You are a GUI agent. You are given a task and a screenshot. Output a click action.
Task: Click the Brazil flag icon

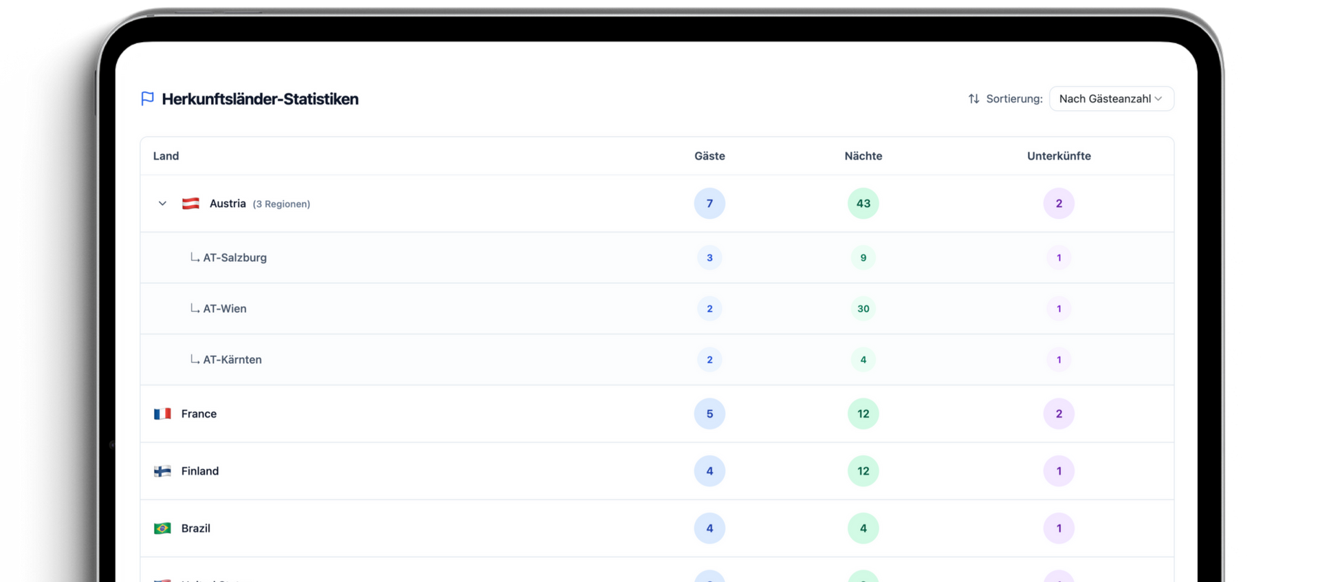coord(162,528)
